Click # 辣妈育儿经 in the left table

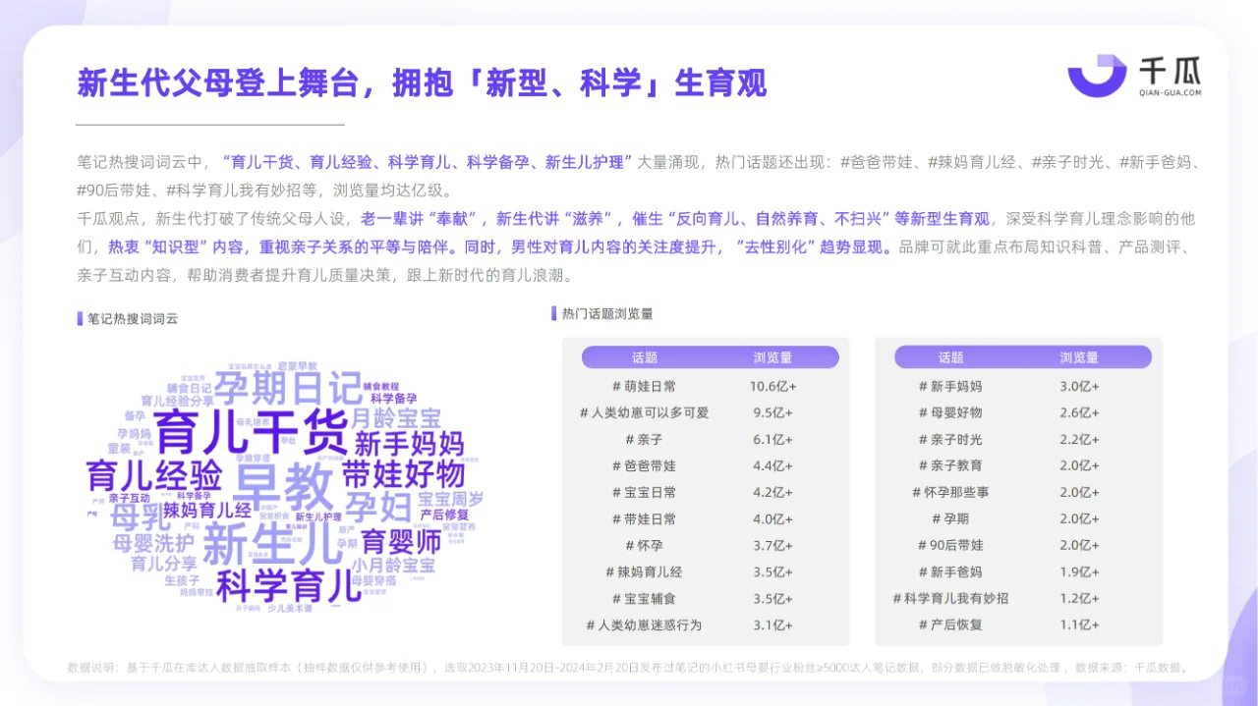[x=644, y=571]
